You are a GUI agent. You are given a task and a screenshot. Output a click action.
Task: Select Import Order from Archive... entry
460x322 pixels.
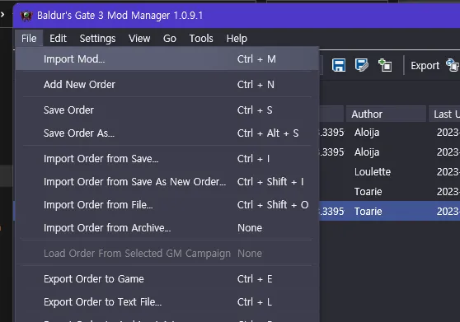pyautogui.click(x=167, y=228)
